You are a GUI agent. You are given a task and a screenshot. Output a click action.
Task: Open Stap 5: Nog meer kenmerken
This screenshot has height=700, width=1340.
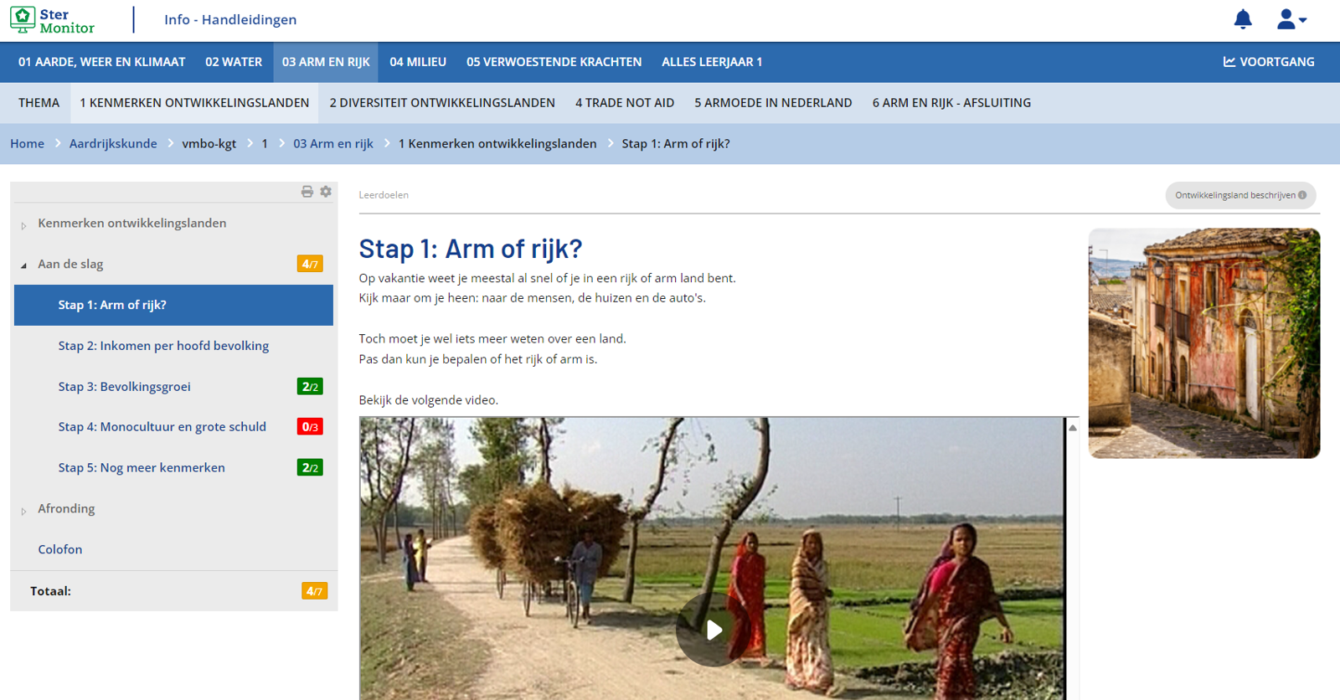coord(142,468)
